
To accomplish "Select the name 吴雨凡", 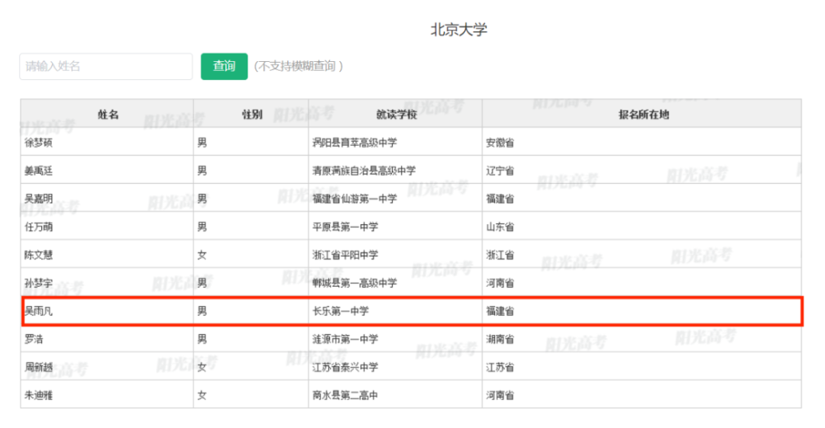I will (x=39, y=311).
